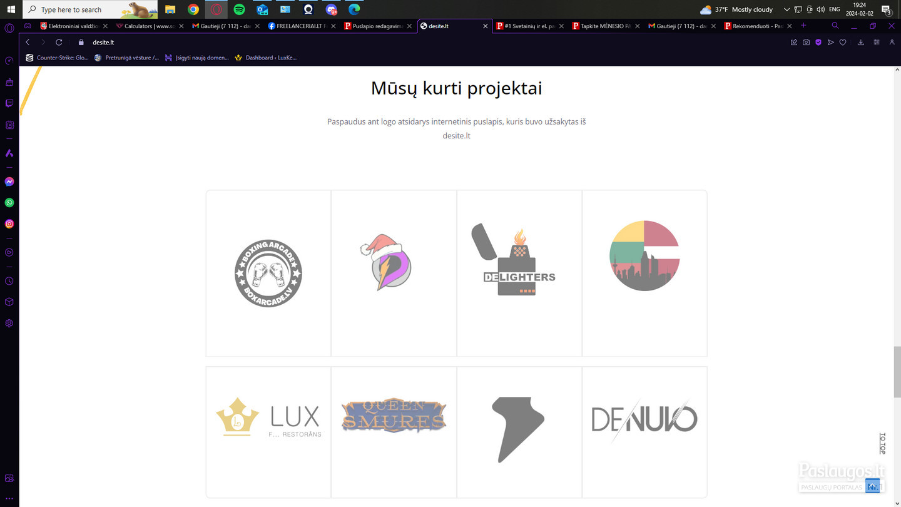Open the gray boot-shaped project logo

tap(518, 429)
